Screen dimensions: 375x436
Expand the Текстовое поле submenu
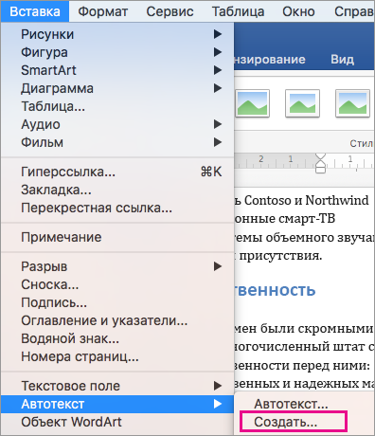[x=117, y=386]
